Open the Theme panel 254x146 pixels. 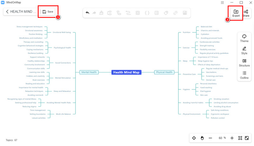click(x=244, y=38)
